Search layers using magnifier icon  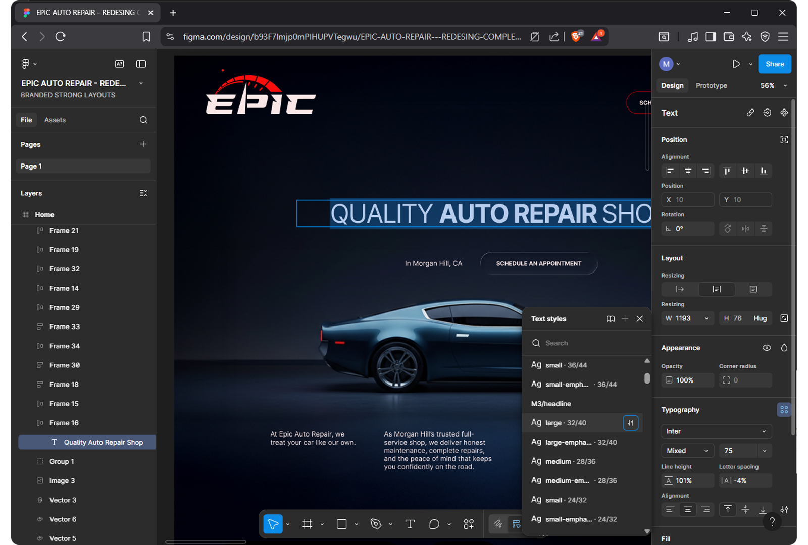click(143, 120)
